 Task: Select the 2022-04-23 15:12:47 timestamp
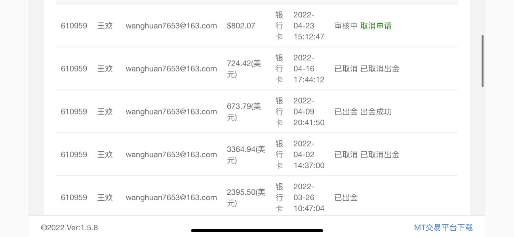point(308,26)
